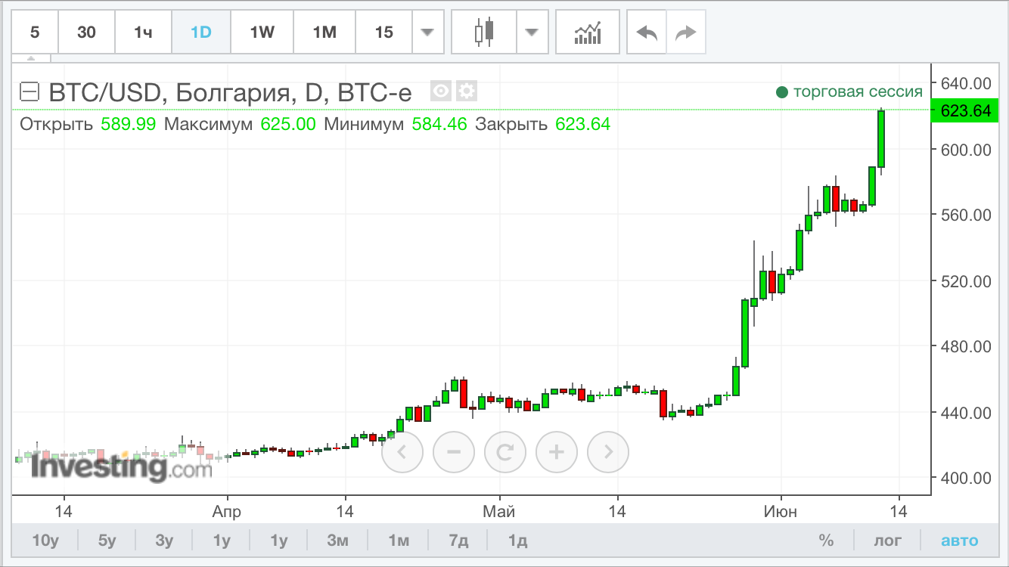Viewport: 1009px width, 567px height.
Task: Click the candlestick chart type icon
Action: tap(484, 32)
